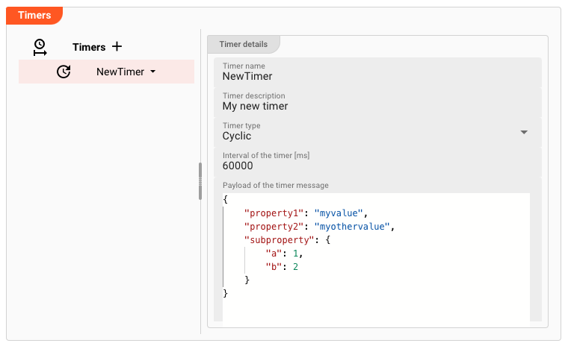Click the plus icon to add a timer
The width and height of the screenshot is (568, 346).
(x=117, y=46)
